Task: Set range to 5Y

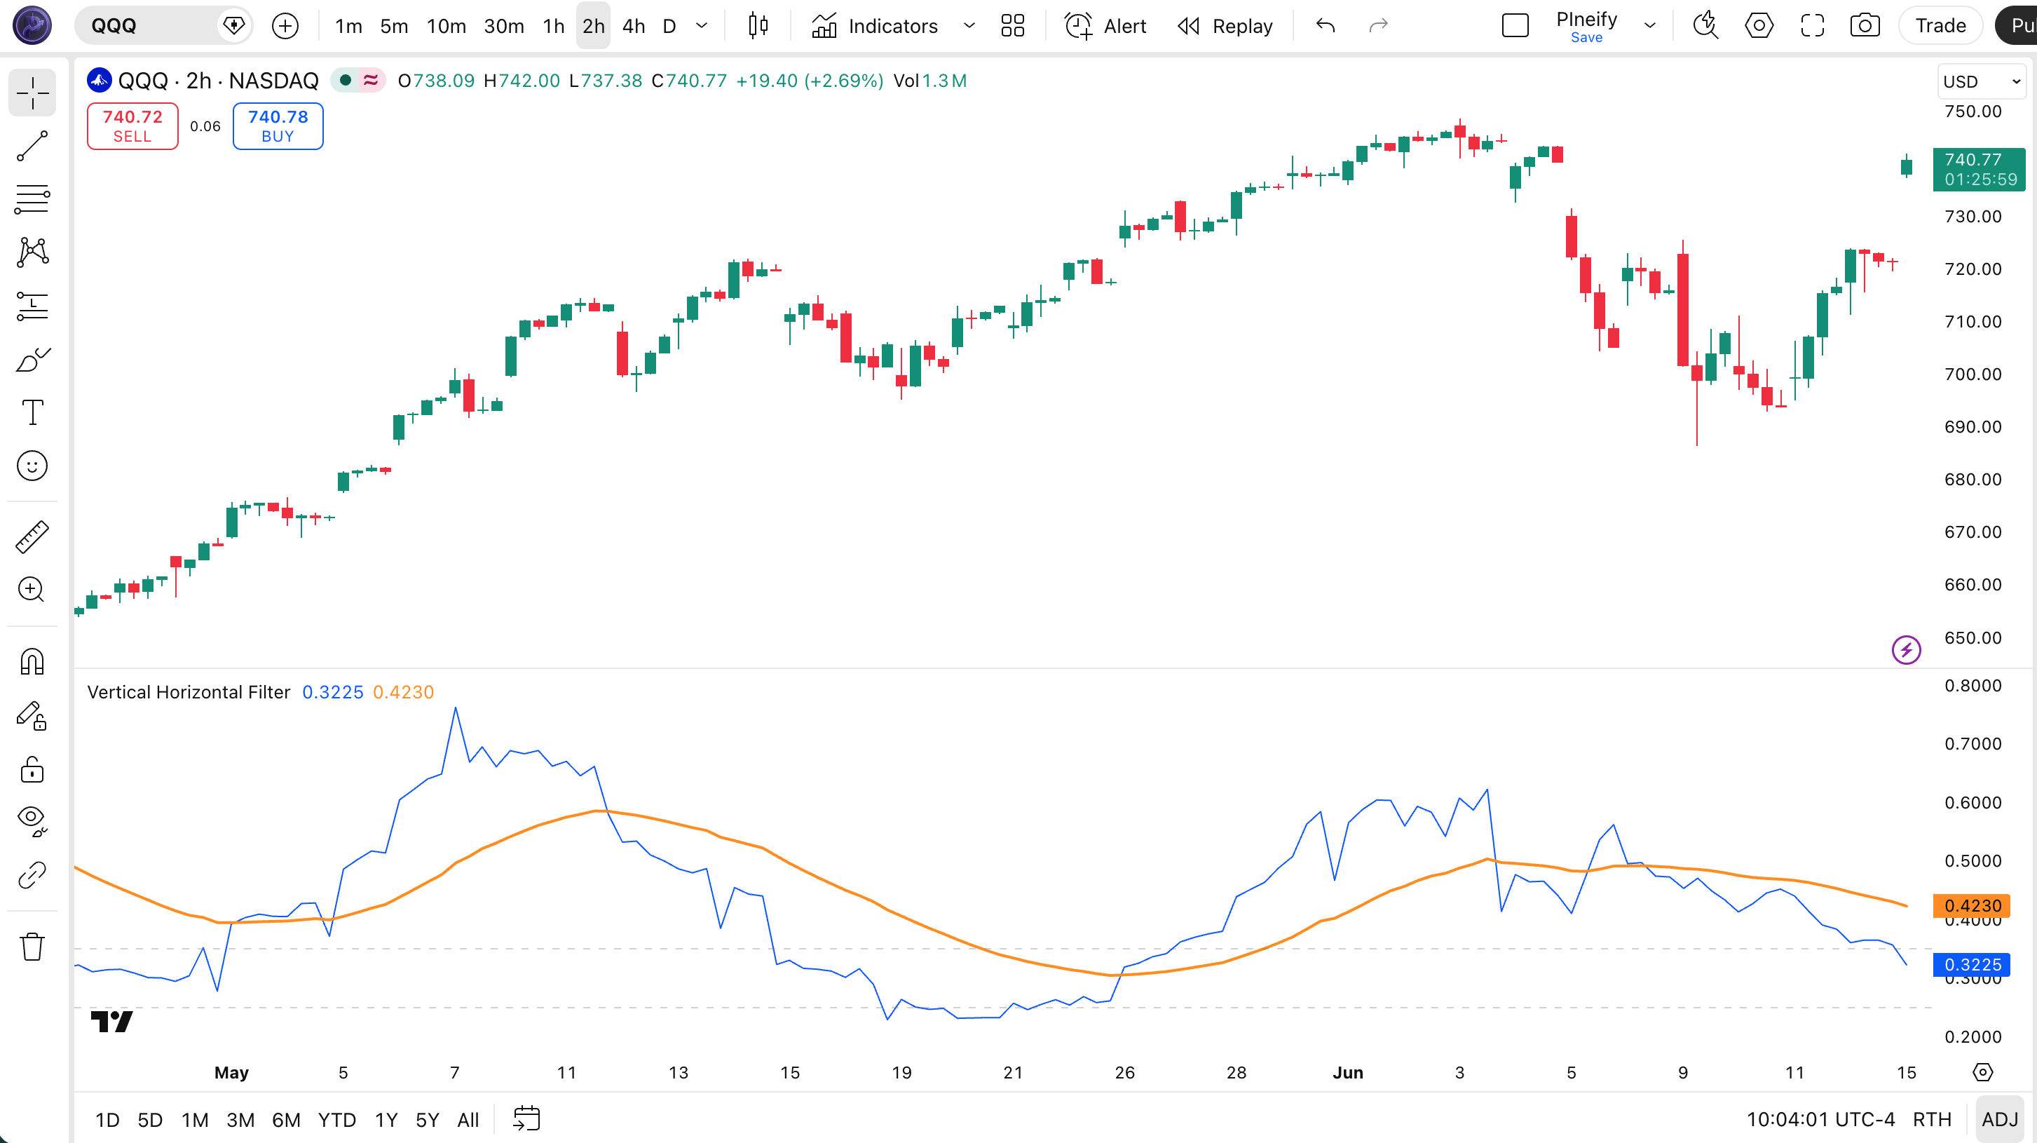Action: click(427, 1119)
